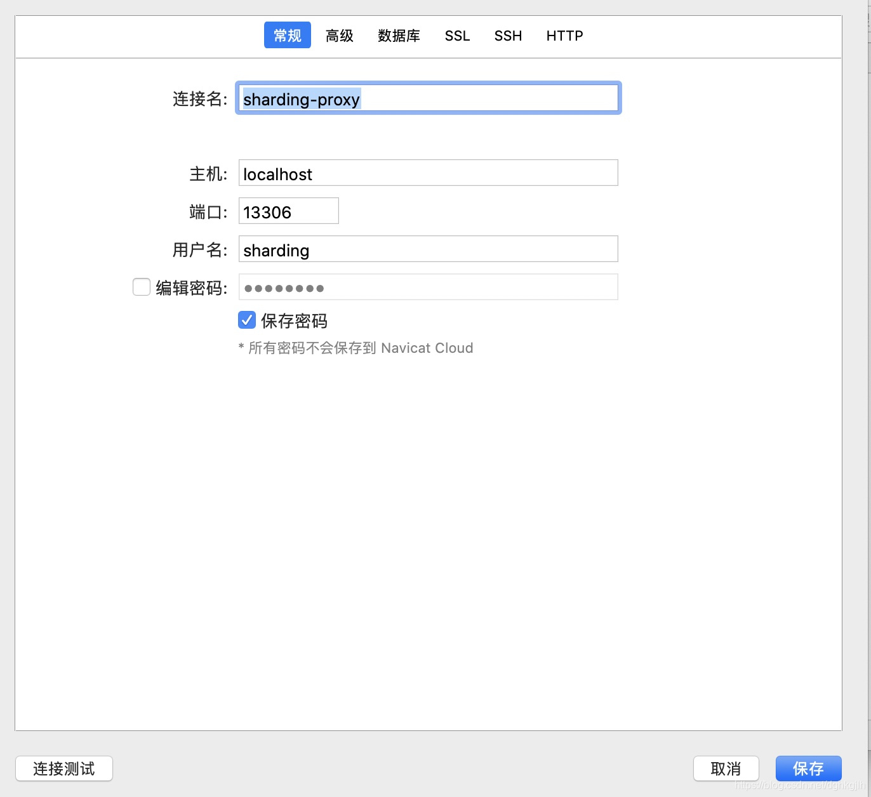Click the masked password field
Screen dimensions: 871x797
click(428, 287)
